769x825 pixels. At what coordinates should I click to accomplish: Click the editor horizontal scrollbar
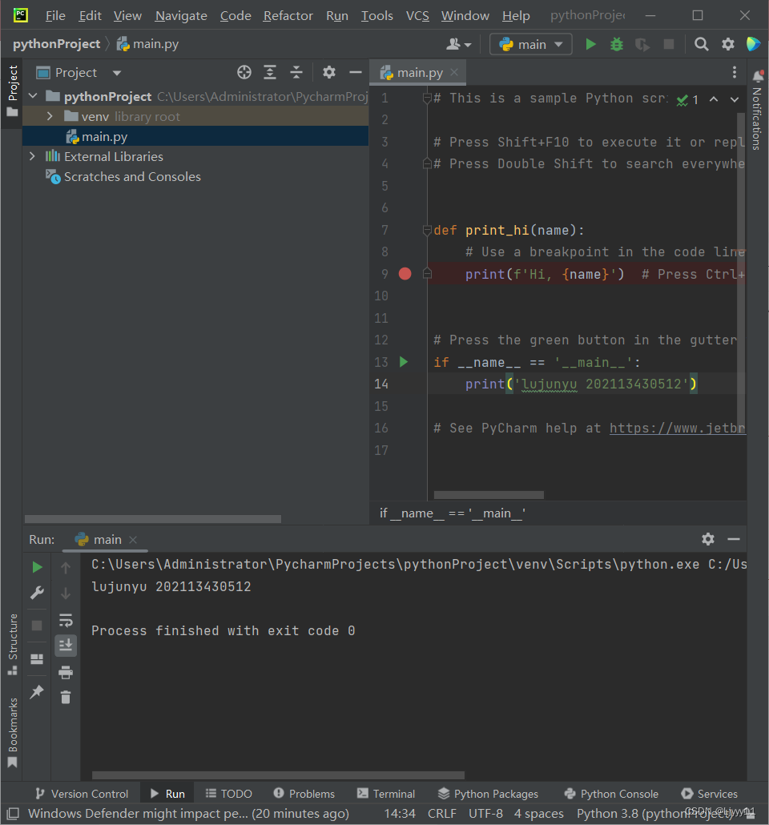tap(489, 494)
